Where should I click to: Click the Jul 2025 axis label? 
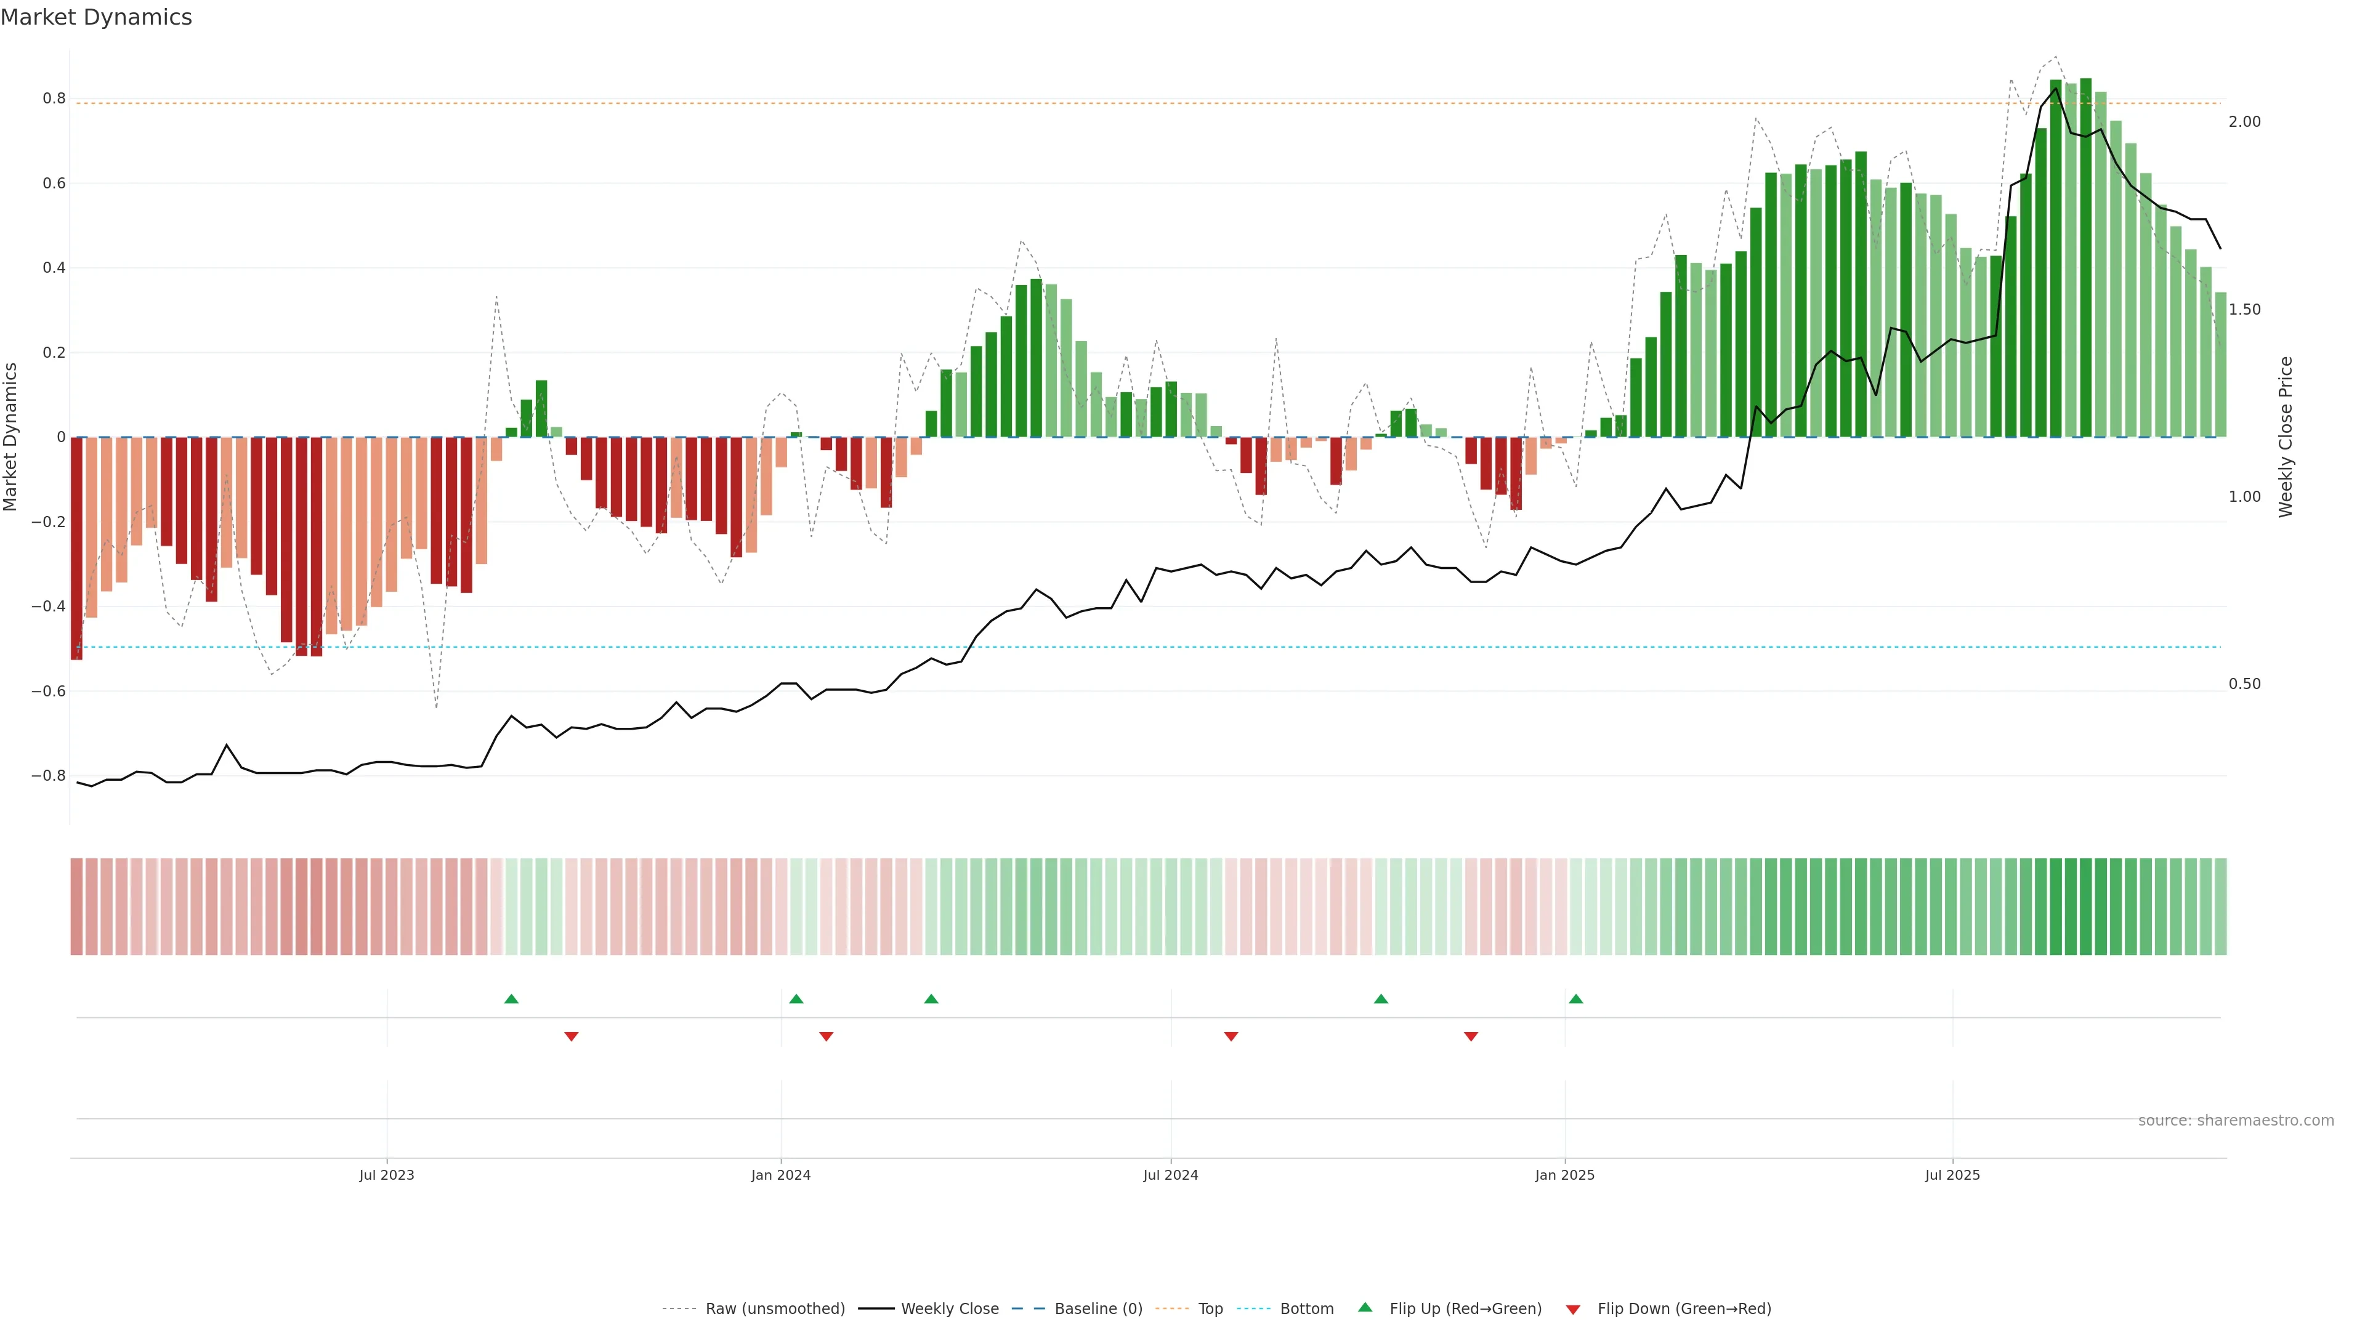click(x=1952, y=1175)
